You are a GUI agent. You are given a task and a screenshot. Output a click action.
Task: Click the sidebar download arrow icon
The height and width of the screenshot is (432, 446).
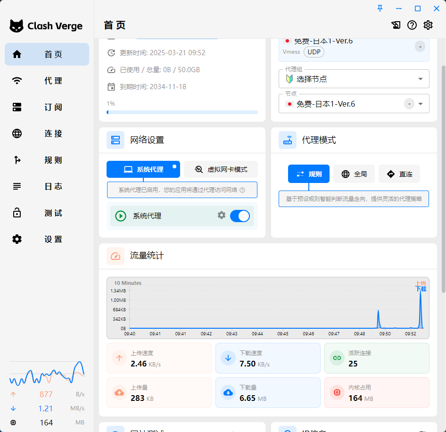point(13,409)
